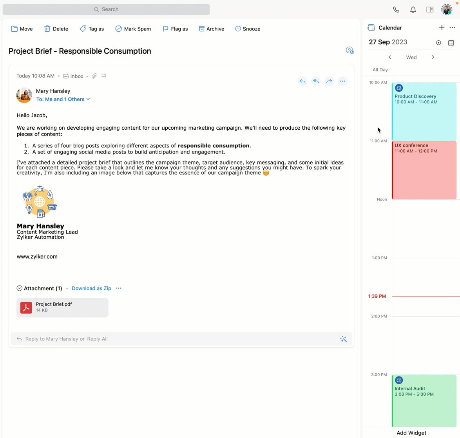This screenshot has height=438, width=460.
Task: Click the Search field
Action: coord(106,9)
